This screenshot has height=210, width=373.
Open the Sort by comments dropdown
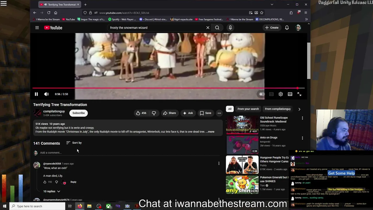(x=74, y=143)
